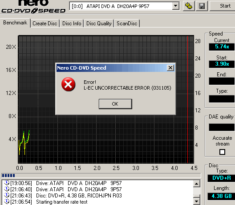Toggle the Accurate stream checkbox
The height and width of the screenshot is (205, 235).
(x=222, y=152)
